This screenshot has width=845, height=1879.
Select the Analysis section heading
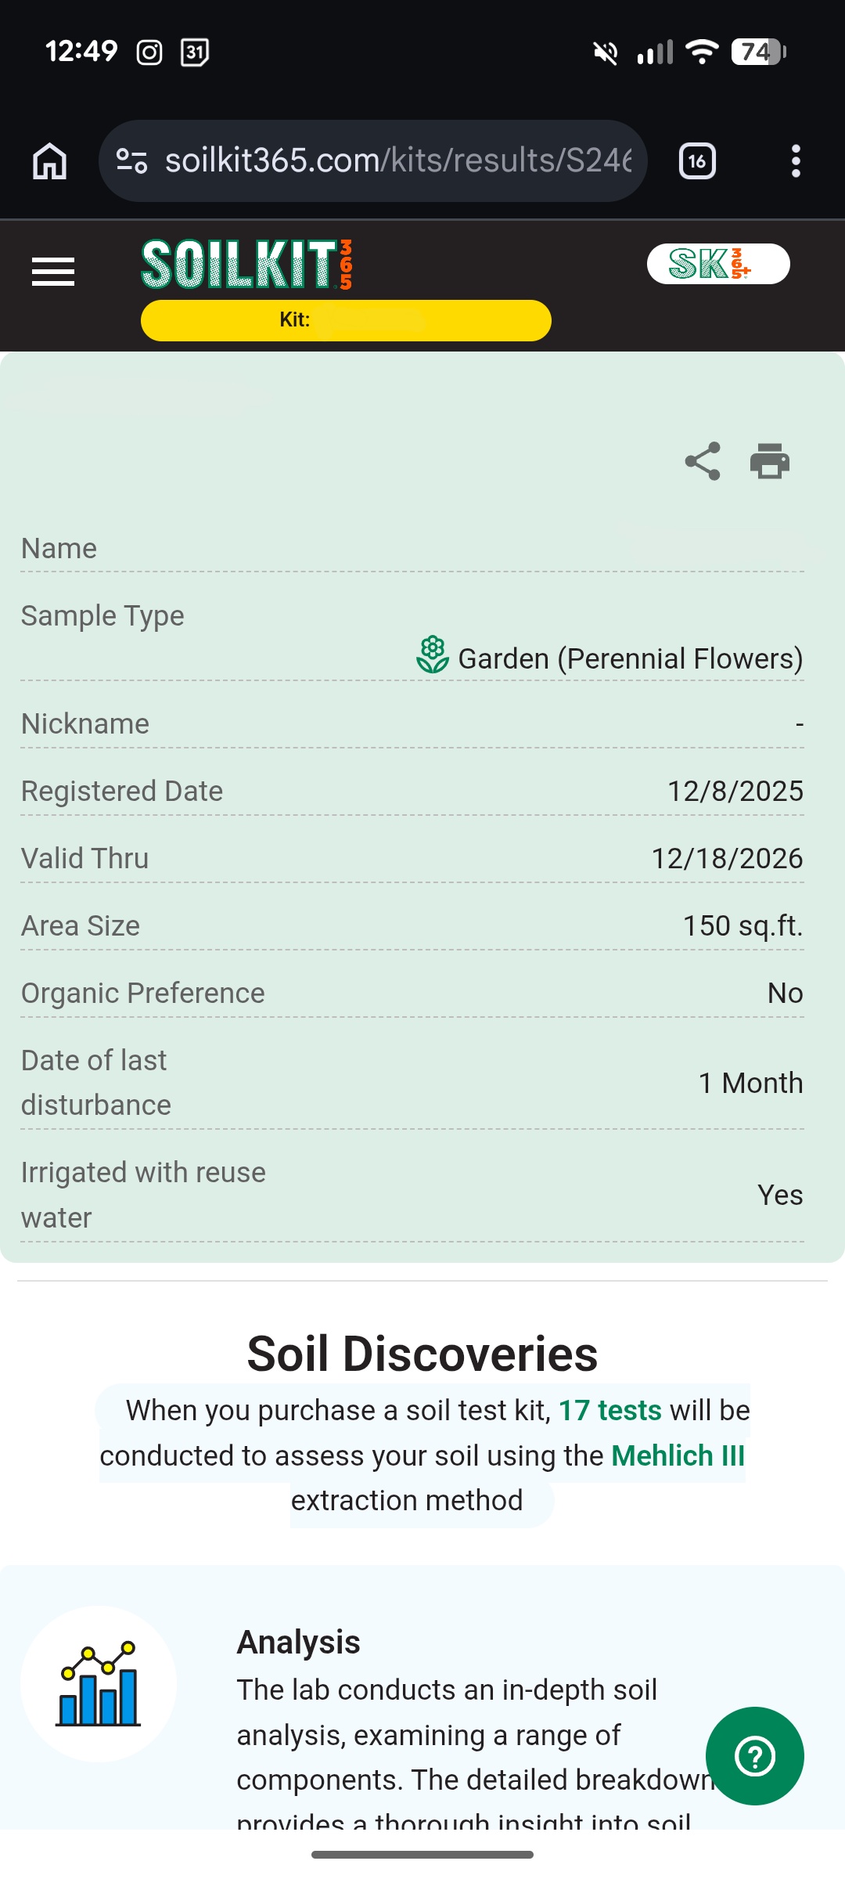[x=298, y=1643]
